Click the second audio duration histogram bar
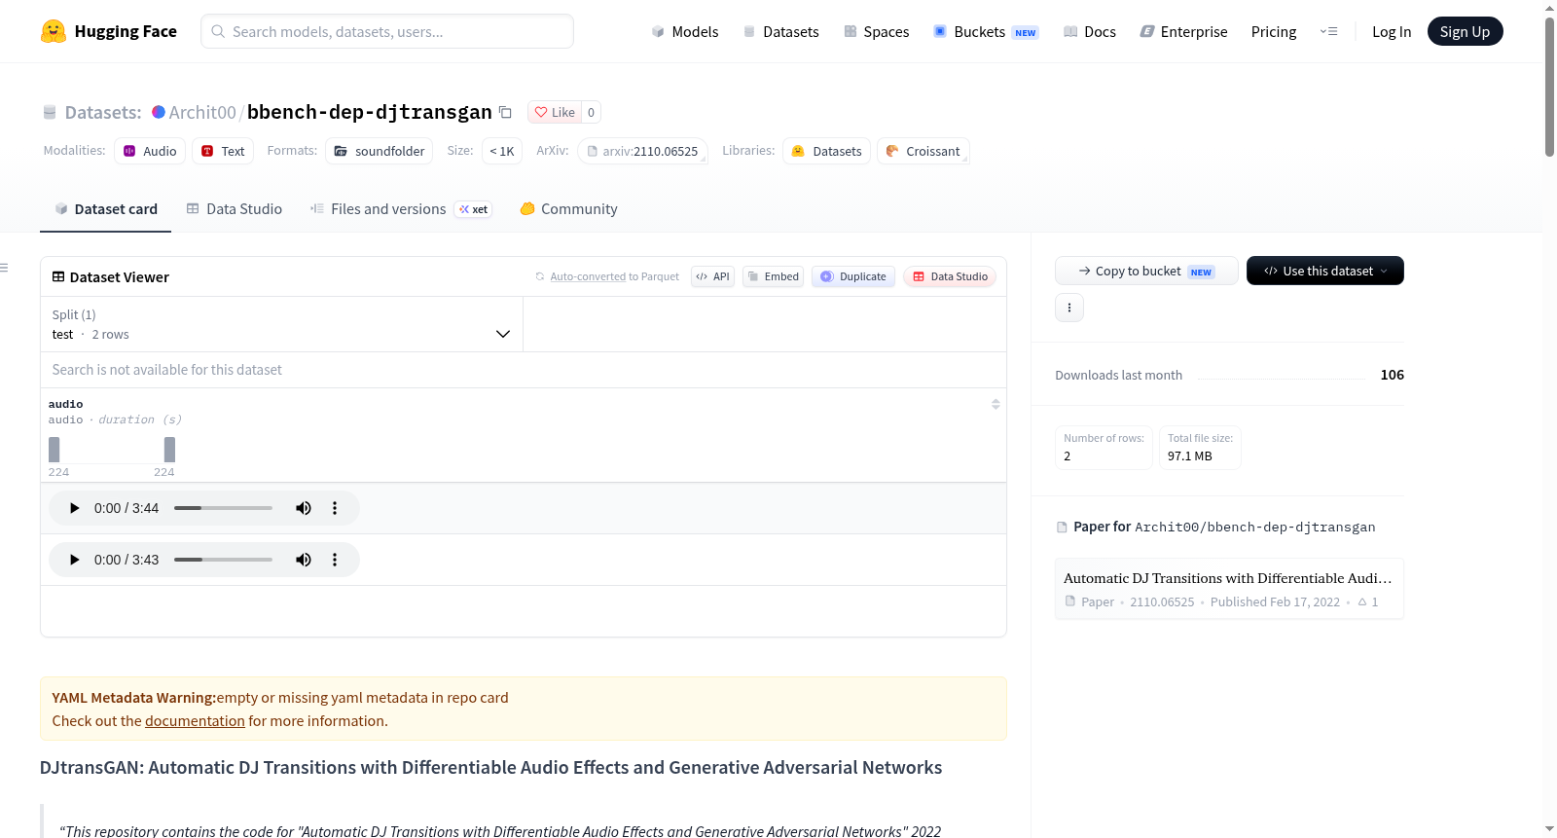1557x838 pixels. click(169, 450)
